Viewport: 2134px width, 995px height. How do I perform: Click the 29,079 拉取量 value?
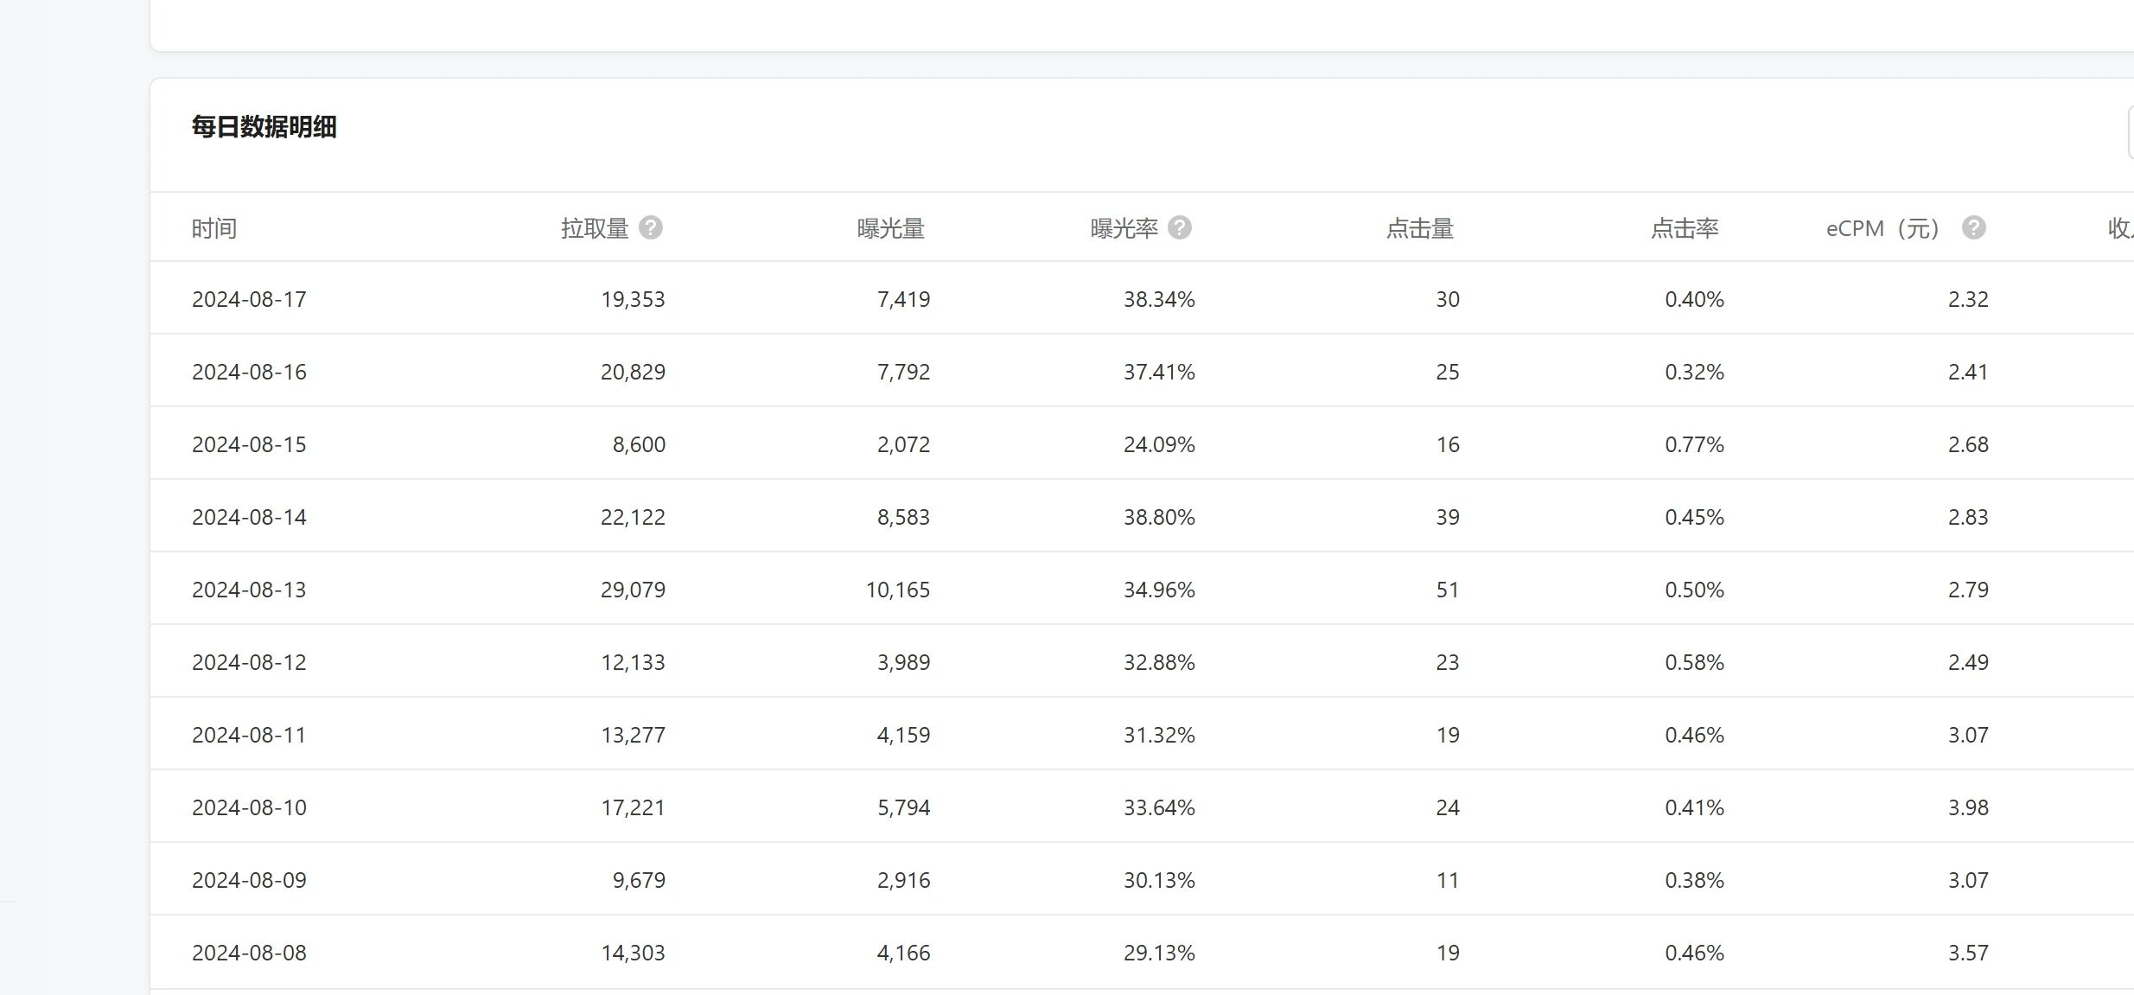pos(633,590)
